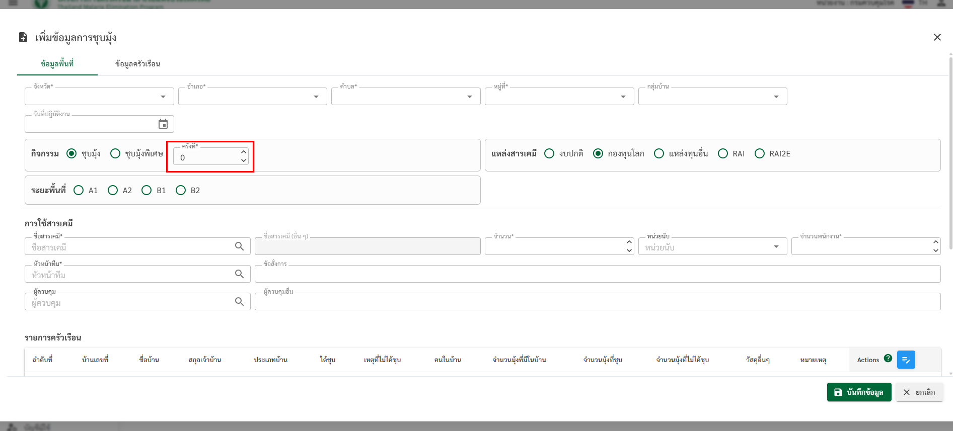Select ชุบมุ้งพิเศษ activity radio button
The image size is (953, 431).
click(x=115, y=153)
